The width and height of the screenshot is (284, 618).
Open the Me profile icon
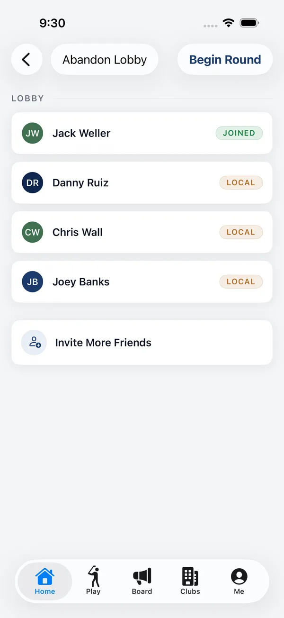coord(239,576)
